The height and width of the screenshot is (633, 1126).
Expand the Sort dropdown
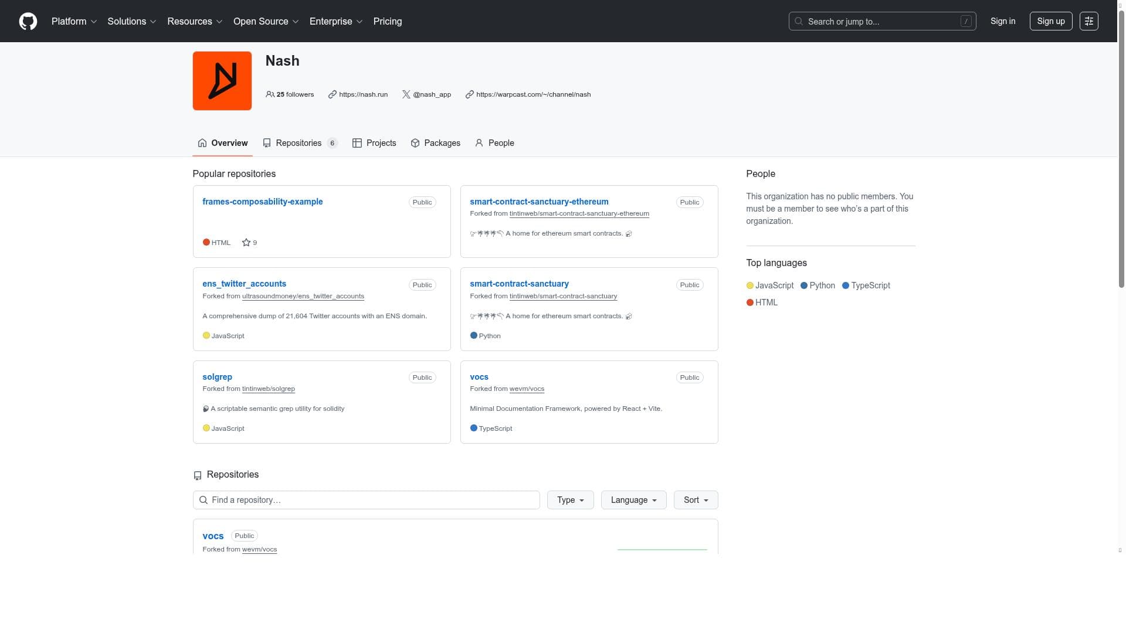coord(696,500)
